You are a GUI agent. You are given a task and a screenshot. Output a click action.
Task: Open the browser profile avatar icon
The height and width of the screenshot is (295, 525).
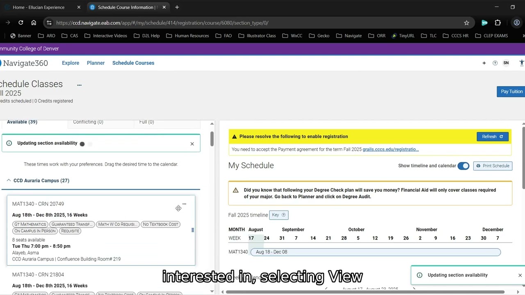coord(517,23)
